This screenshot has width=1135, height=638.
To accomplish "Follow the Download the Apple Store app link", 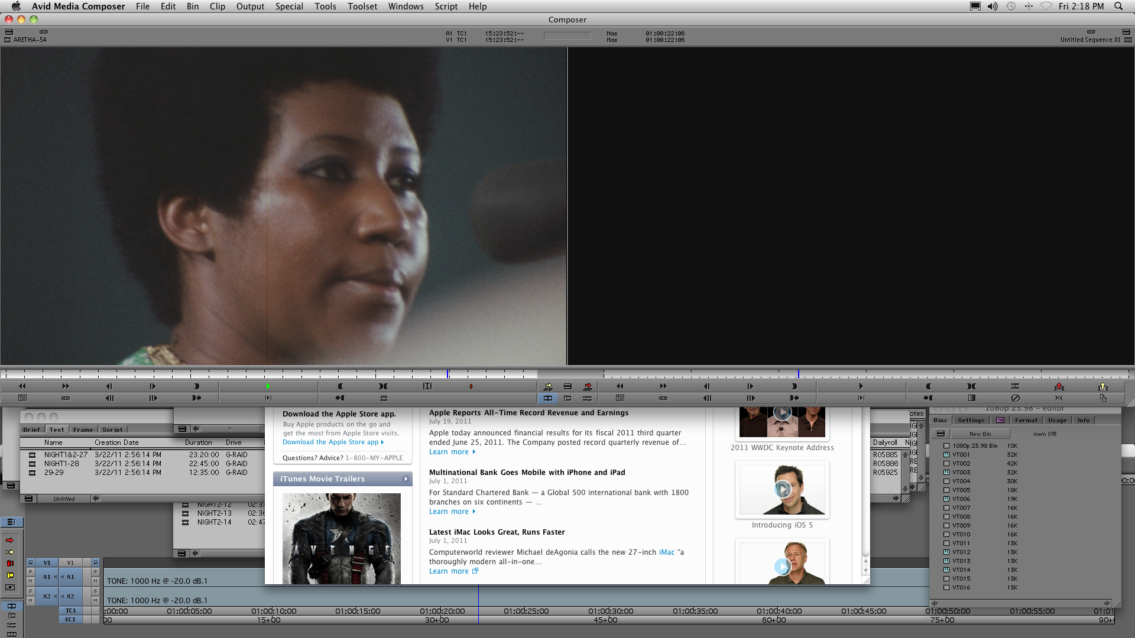I will (330, 442).
